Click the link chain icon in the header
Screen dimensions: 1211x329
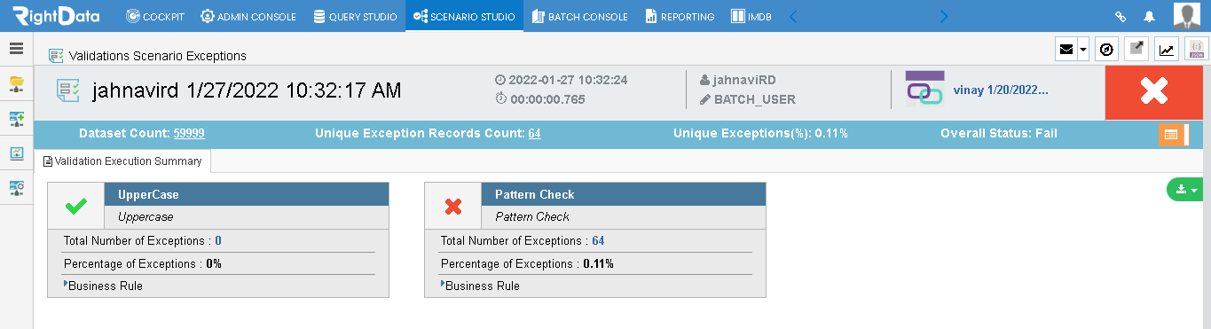1121,16
